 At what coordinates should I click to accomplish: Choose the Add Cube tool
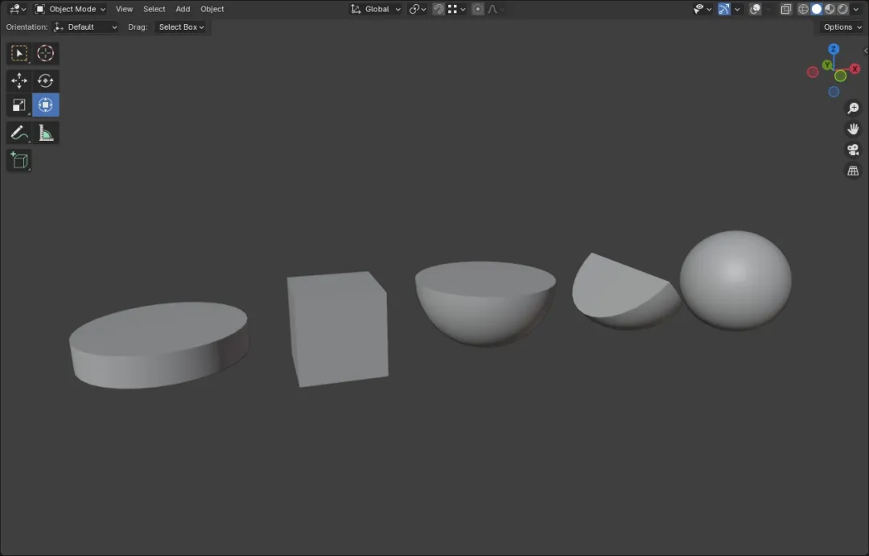pos(19,161)
